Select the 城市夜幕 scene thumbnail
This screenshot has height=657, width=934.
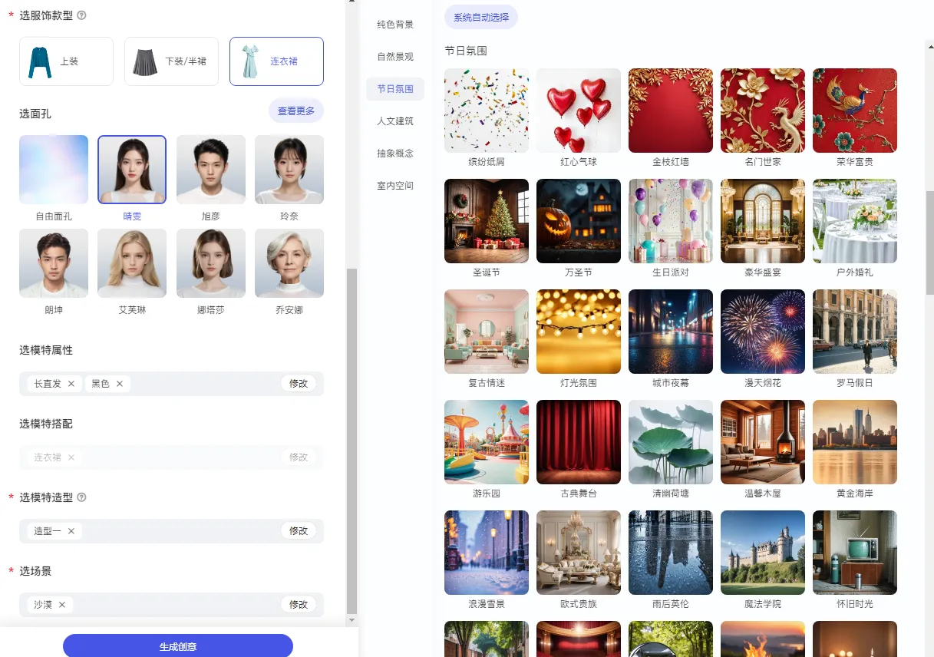pos(671,332)
